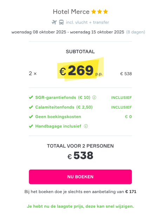Book now with NU BOEKEN button
The image size is (158, 218).
click(x=80, y=177)
